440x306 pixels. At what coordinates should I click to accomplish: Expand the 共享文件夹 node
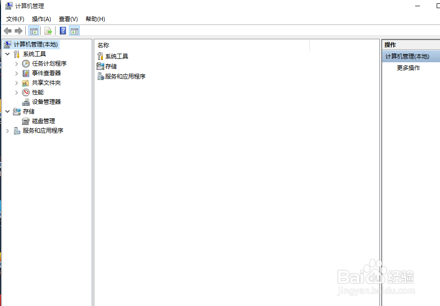[x=17, y=83]
